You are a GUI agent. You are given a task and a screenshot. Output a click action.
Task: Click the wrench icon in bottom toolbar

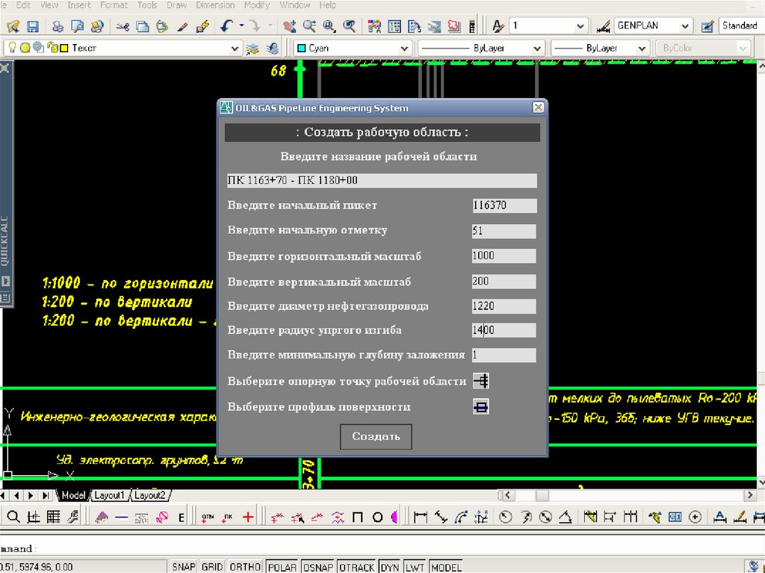[73, 517]
